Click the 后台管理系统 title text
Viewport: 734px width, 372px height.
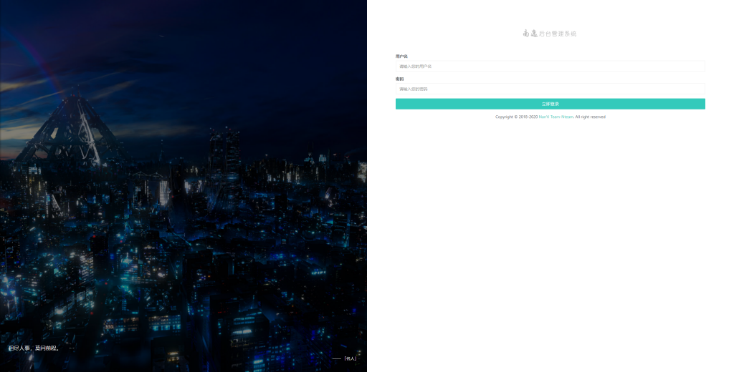(558, 34)
